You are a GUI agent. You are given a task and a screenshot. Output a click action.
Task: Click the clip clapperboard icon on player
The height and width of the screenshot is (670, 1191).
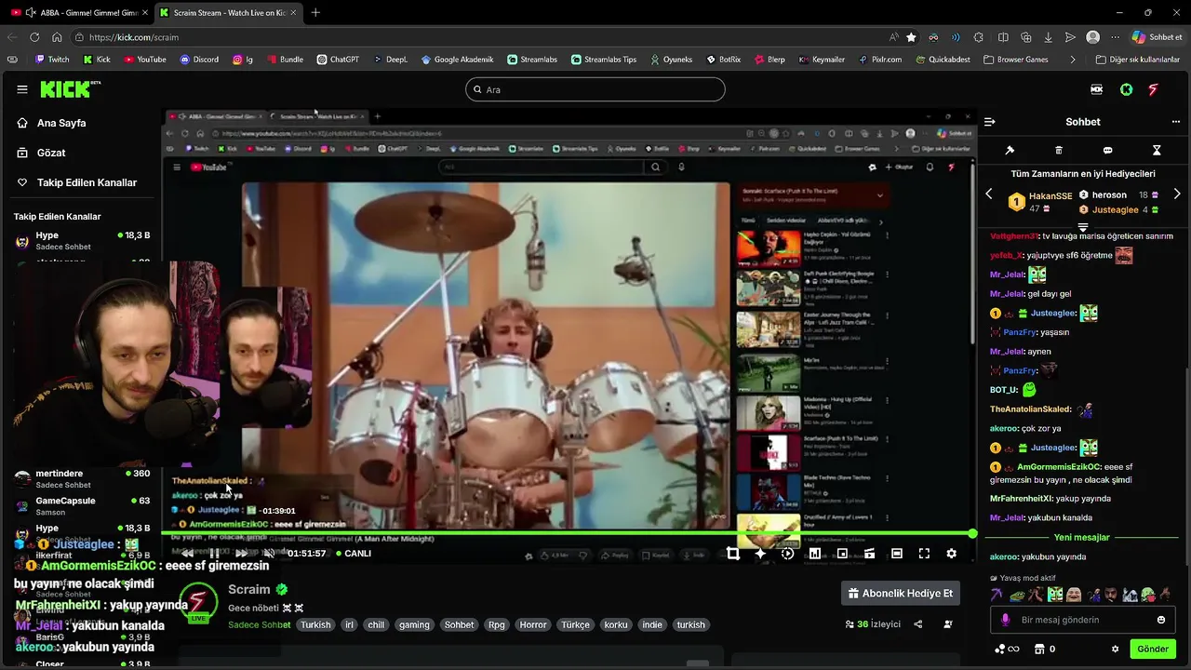[x=869, y=554]
